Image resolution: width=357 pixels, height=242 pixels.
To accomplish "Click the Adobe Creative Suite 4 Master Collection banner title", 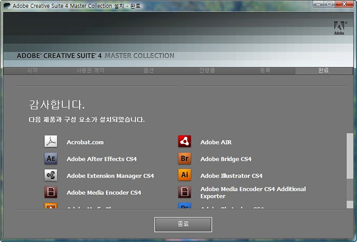I will (96, 56).
